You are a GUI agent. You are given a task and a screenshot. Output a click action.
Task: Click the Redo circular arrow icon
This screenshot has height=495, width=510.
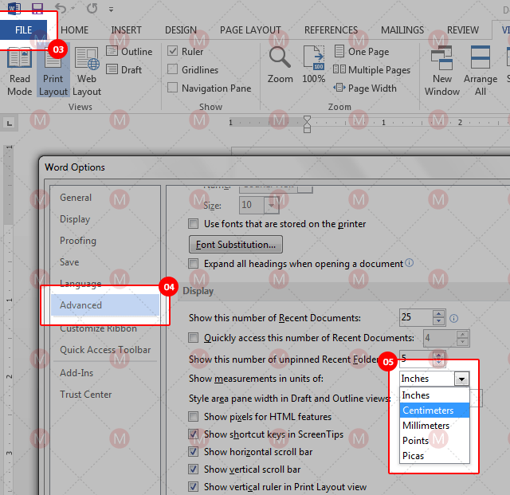(x=92, y=8)
